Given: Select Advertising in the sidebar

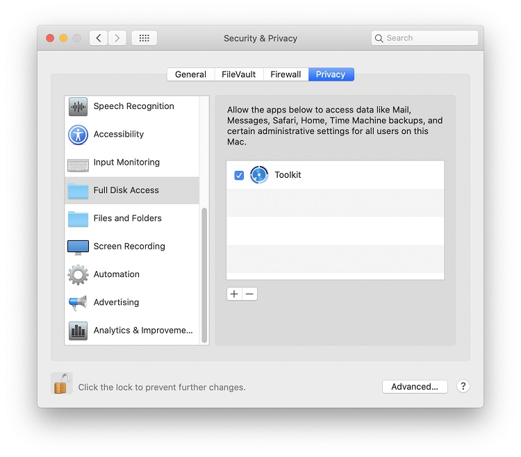Looking at the screenshot, I should 132,302.
